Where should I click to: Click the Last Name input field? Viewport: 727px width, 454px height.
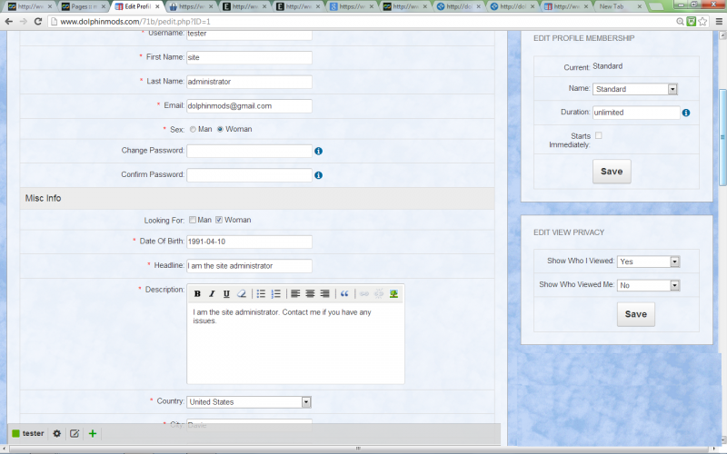pyautogui.click(x=249, y=82)
